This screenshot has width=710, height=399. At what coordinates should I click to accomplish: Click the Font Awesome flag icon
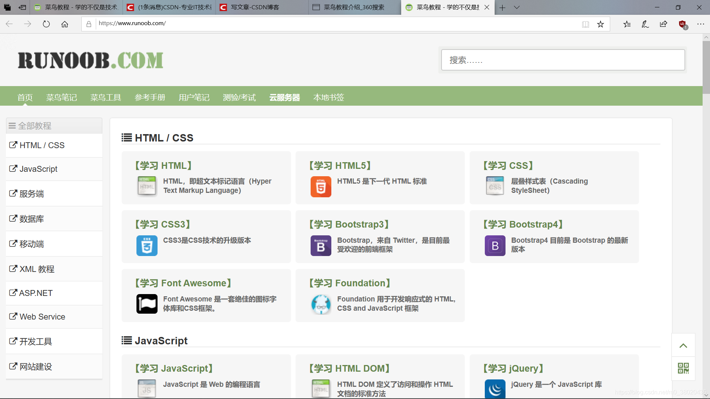(x=147, y=303)
